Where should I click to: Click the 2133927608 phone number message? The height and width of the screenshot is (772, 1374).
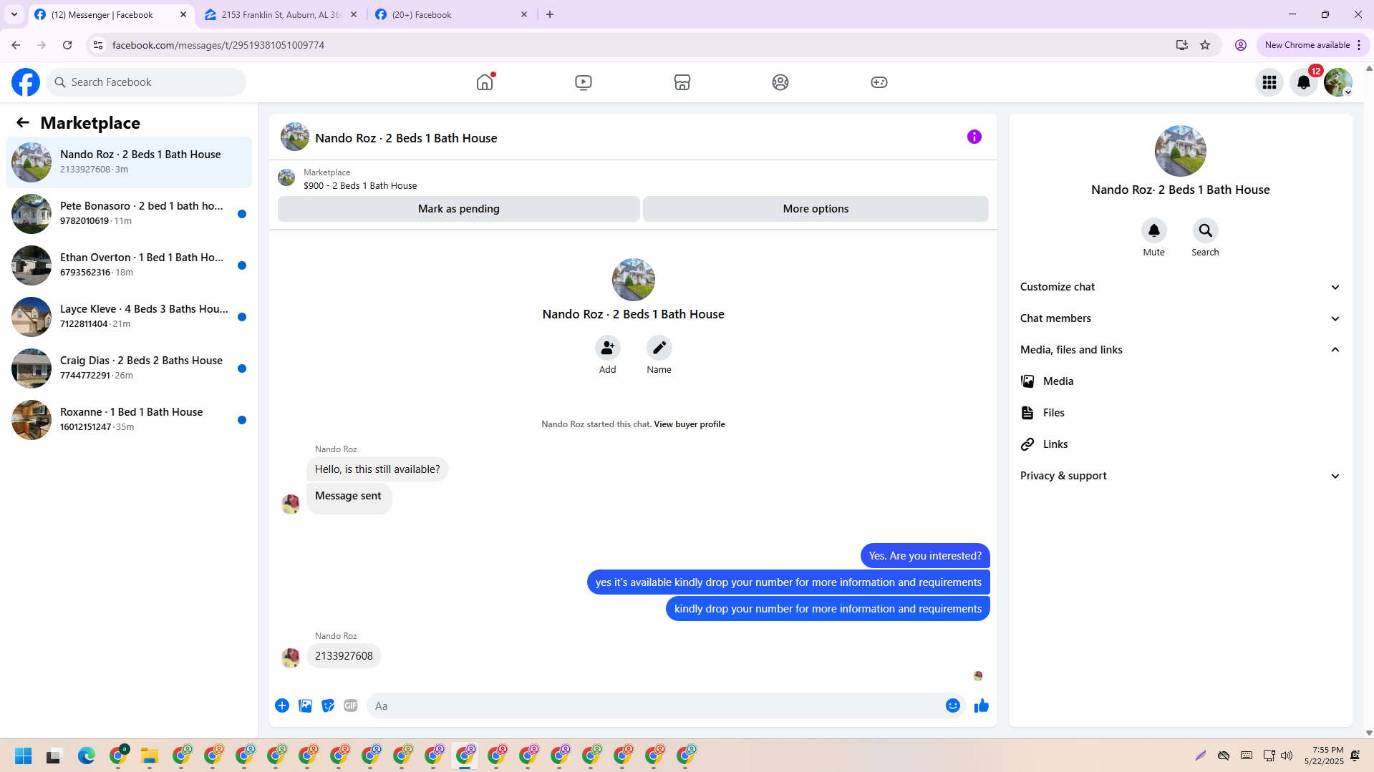coord(344,656)
